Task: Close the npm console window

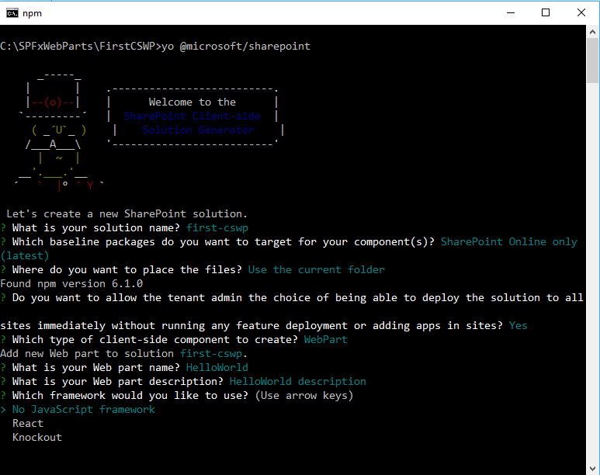Action: tap(581, 12)
